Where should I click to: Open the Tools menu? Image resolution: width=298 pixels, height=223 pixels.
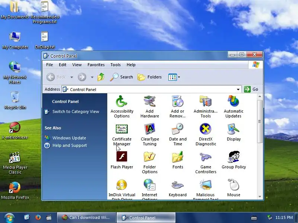pyautogui.click(x=115, y=65)
